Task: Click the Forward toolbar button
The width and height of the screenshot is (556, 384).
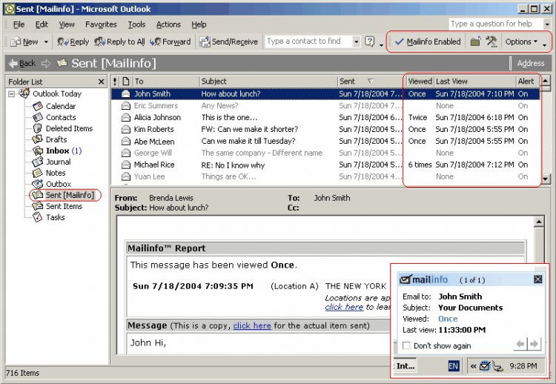Action: point(171,42)
